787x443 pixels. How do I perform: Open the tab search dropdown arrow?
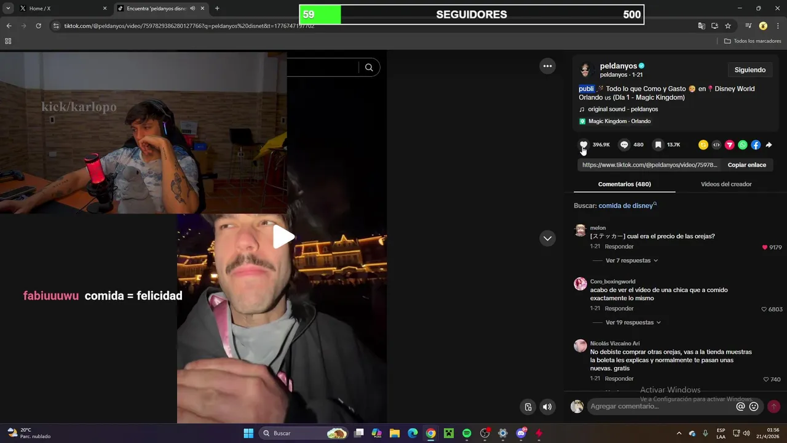coord(8,9)
